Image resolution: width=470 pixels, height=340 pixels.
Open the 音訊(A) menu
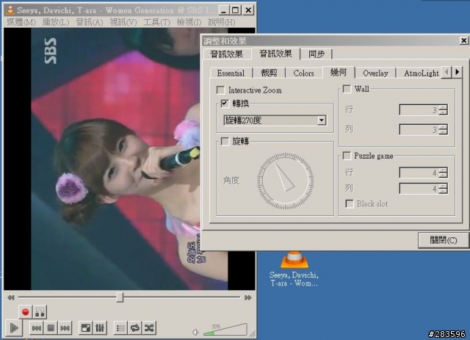pyautogui.click(x=90, y=22)
